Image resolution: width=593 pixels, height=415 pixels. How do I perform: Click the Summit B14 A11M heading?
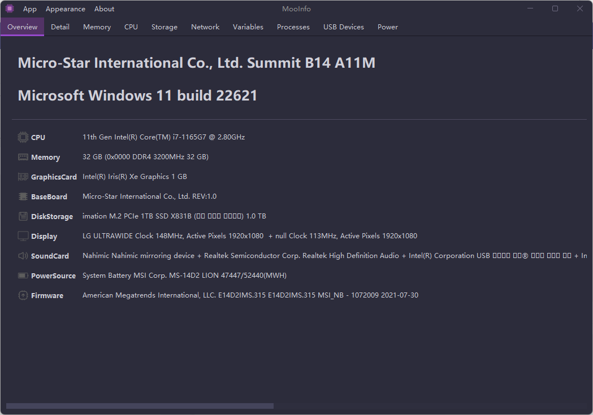click(x=197, y=63)
